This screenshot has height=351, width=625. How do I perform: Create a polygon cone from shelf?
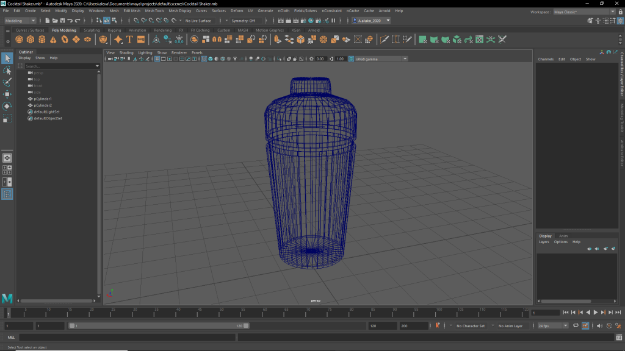pyautogui.click(x=54, y=40)
